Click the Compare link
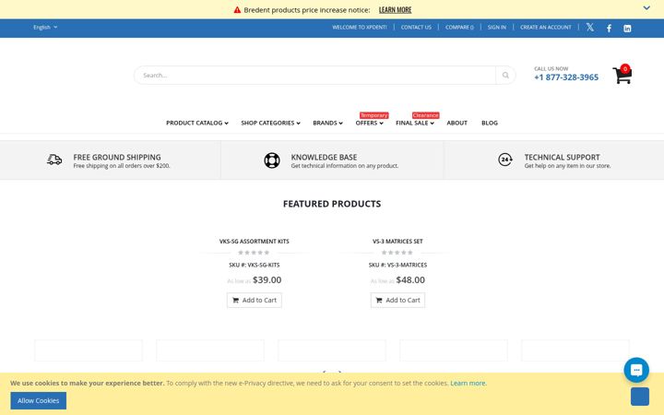 point(459,27)
